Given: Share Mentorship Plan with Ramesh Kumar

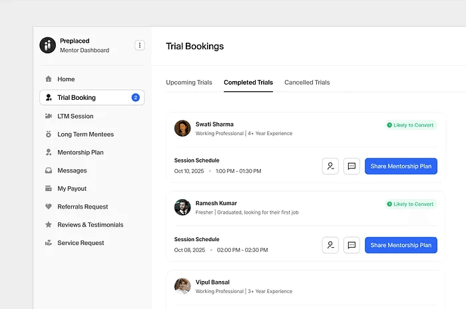Looking at the screenshot, I should click(x=401, y=245).
